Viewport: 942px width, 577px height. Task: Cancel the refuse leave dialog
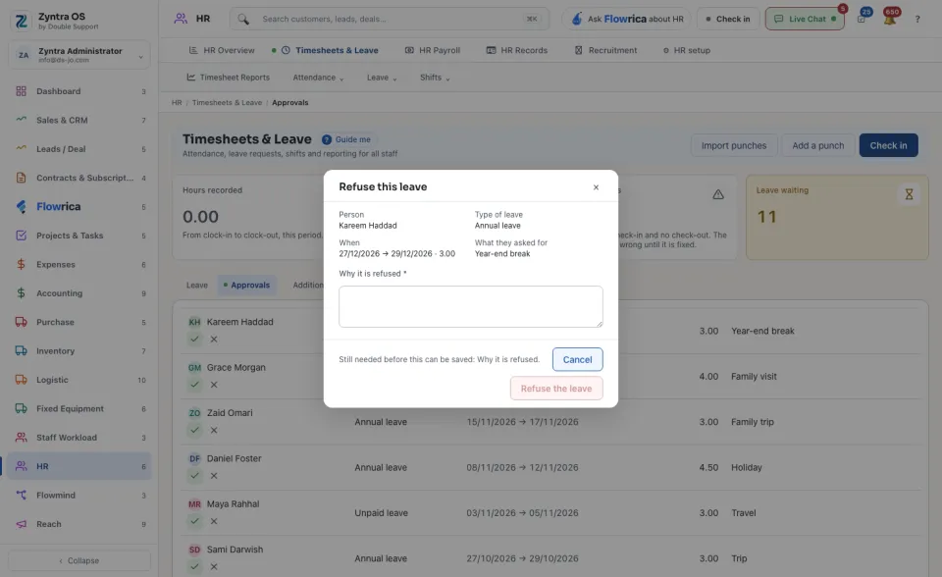click(x=577, y=359)
